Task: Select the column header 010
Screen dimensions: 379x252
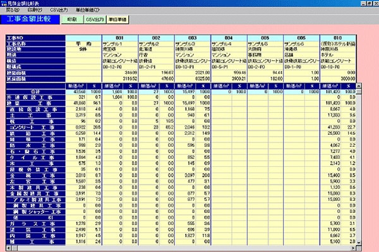Action: pyautogui.click(x=338, y=38)
